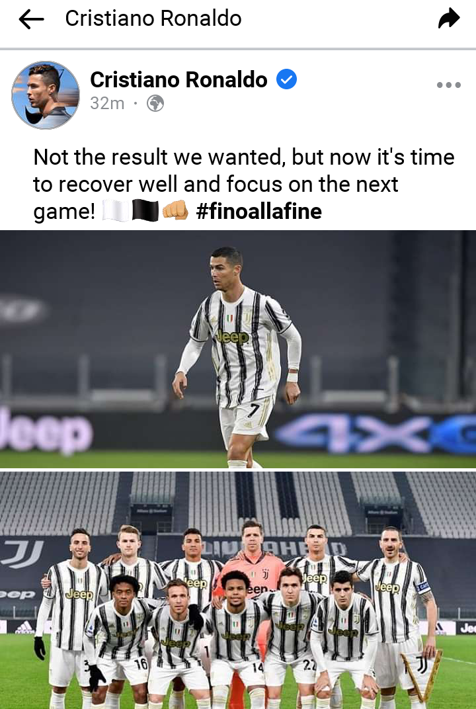Viewport: 476px width, 709px height.
Task: Tap the share arrow in the header
Action: [x=449, y=19]
